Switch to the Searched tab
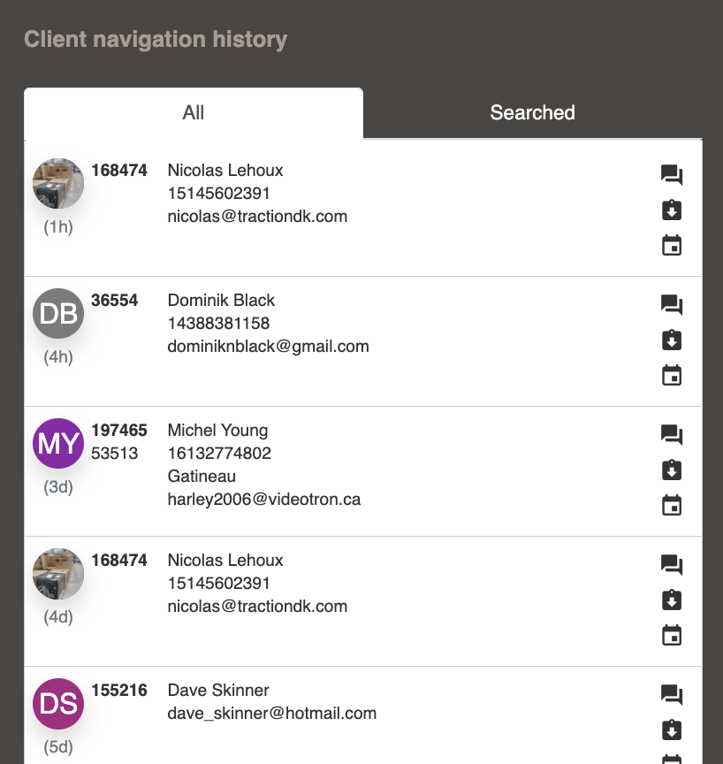 click(533, 112)
